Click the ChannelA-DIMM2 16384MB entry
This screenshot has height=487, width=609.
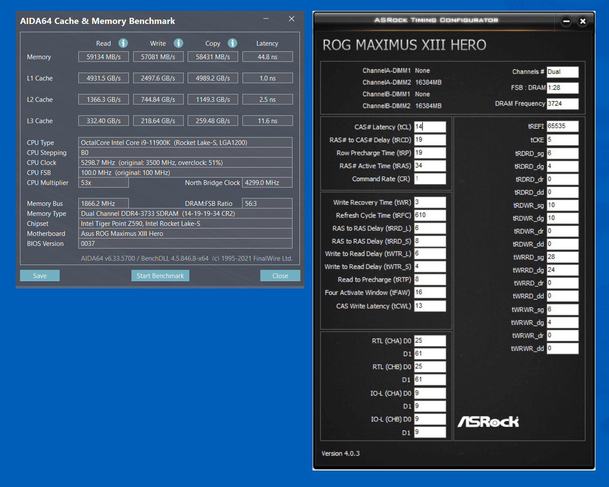point(402,82)
